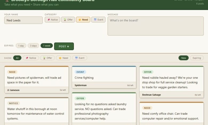Click the comfy office chair need text
This screenshot has height=125, width=208.
click(x=170, y=116)
